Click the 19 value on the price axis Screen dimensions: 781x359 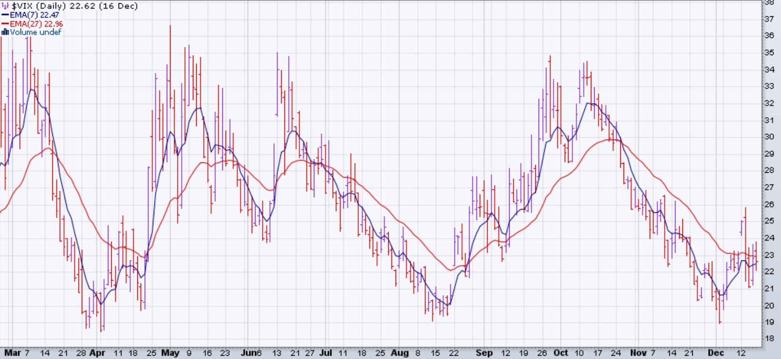(x=769, y=322)
